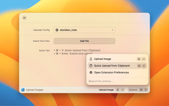
Task: Click the clipboard icon in the actions list
Action: tap(91, 66)
